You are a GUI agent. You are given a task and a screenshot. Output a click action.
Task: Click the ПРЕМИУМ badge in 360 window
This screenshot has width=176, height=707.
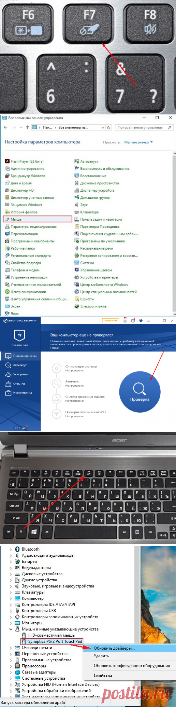click(111, 321)
